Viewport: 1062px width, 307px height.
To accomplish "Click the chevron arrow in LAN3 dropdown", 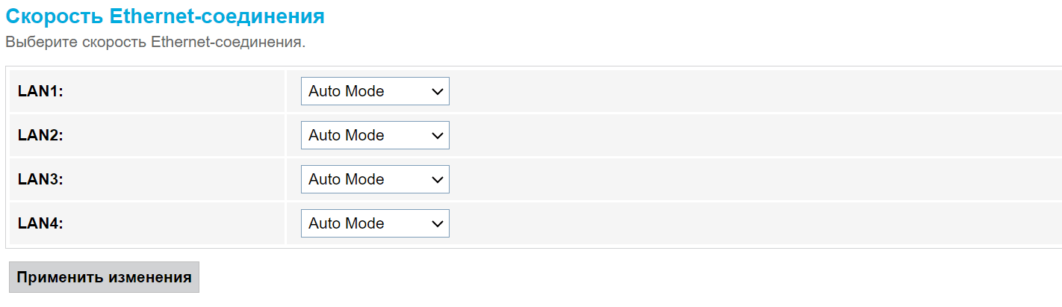I will 437,180.
